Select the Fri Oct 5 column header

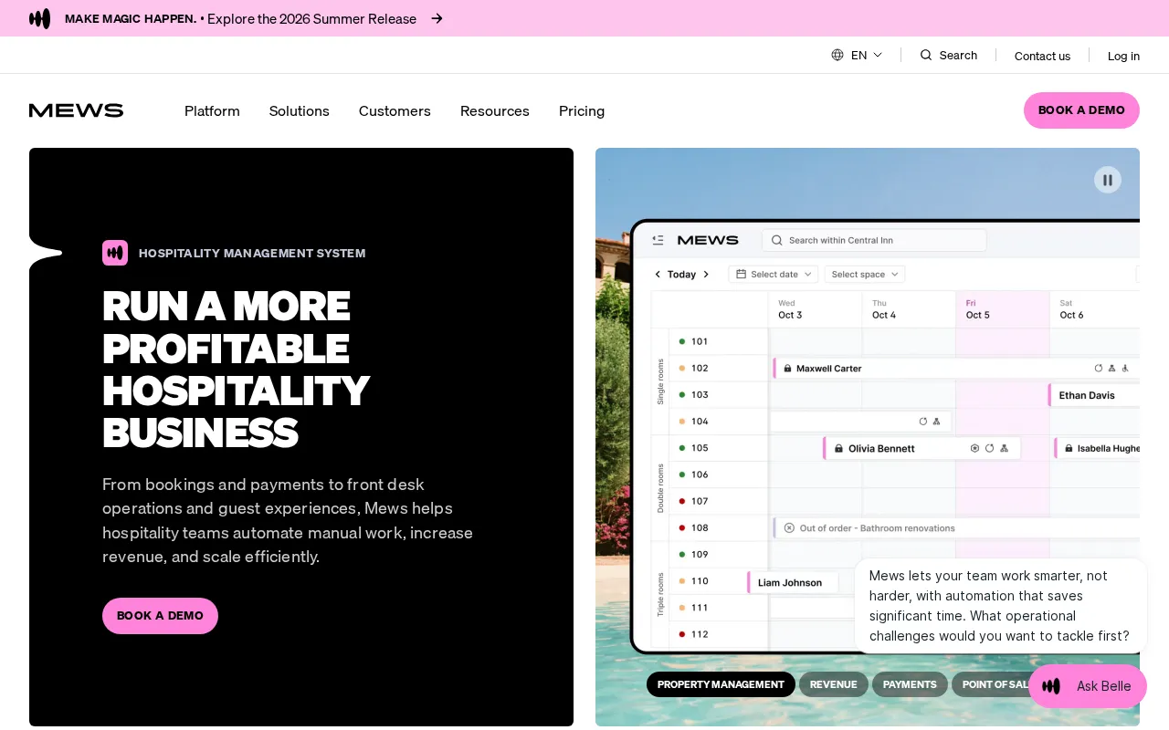(x=1002, y=309)
